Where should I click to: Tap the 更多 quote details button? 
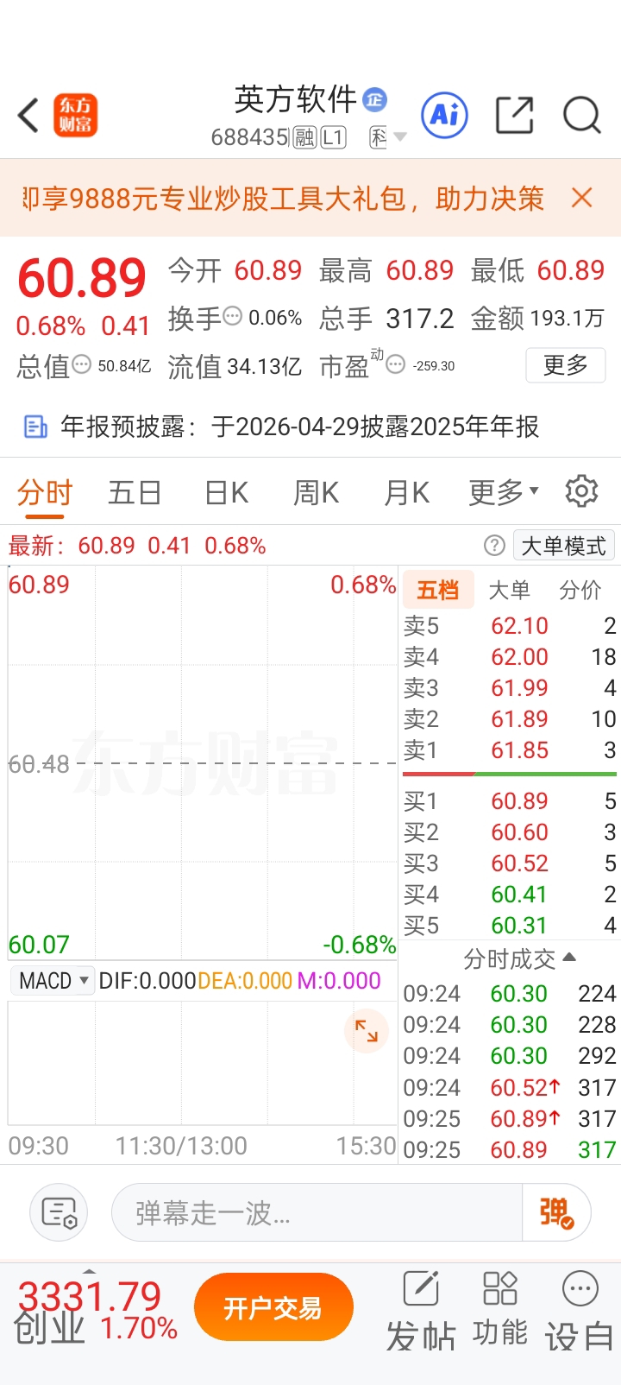[566, 364]
